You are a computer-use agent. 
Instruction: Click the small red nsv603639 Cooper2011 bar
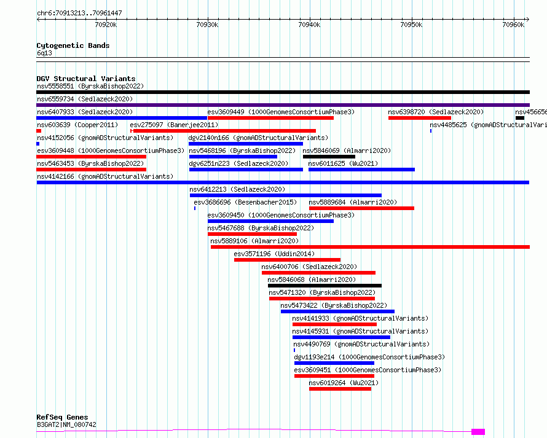click(x=39, y=131)
